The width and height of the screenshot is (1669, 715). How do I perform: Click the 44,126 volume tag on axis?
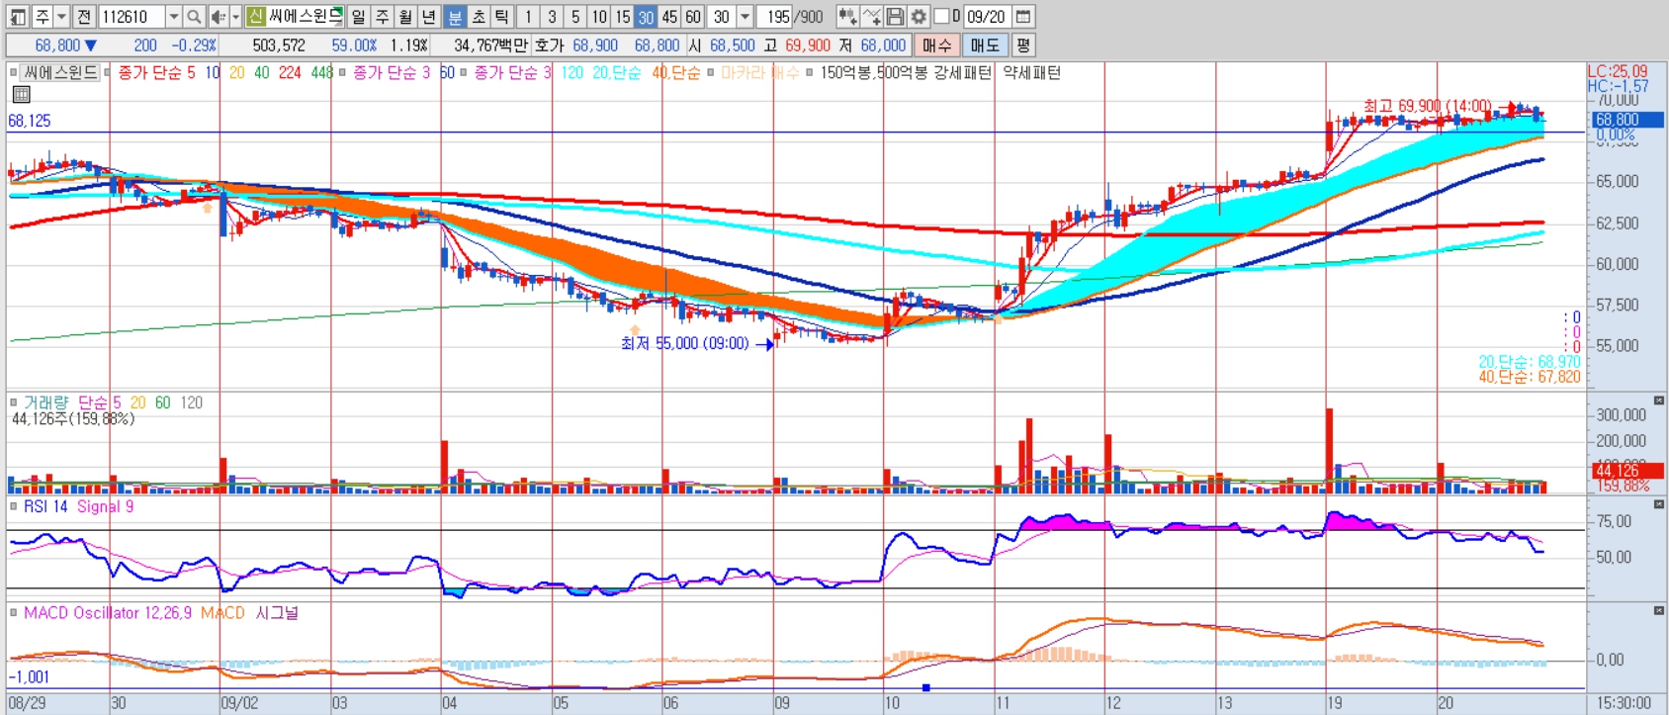tap(1627, 471)
